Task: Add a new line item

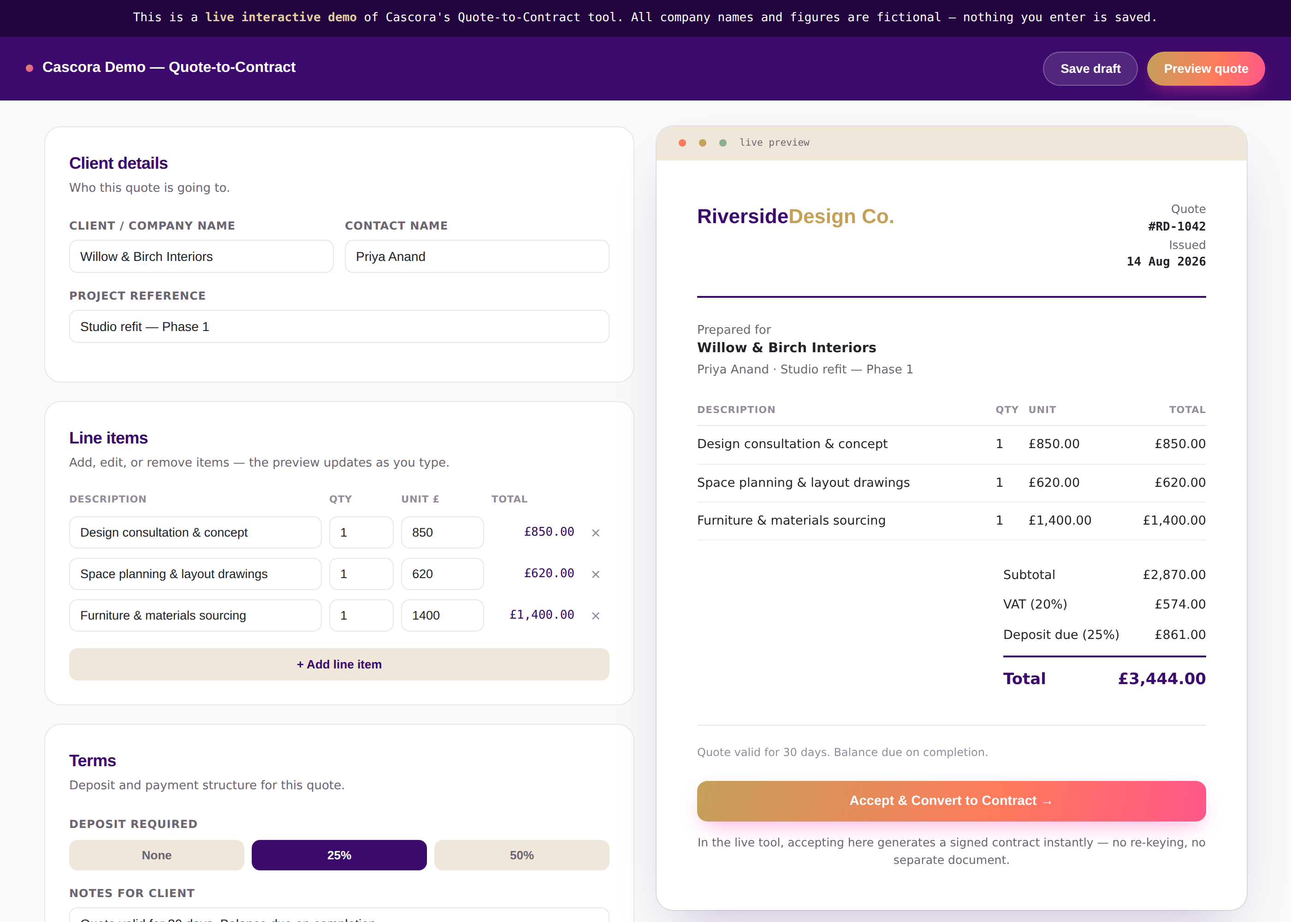Action: 339,664
